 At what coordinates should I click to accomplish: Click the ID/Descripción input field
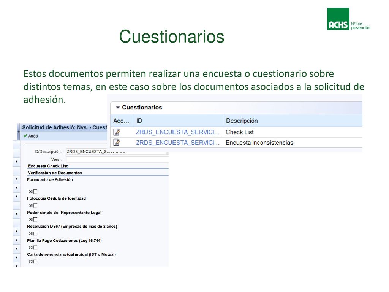click(117, 152)
